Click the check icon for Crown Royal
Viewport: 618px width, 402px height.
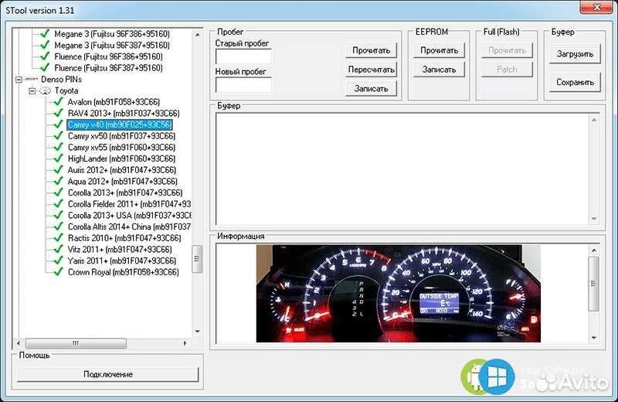tap(59, 272)
